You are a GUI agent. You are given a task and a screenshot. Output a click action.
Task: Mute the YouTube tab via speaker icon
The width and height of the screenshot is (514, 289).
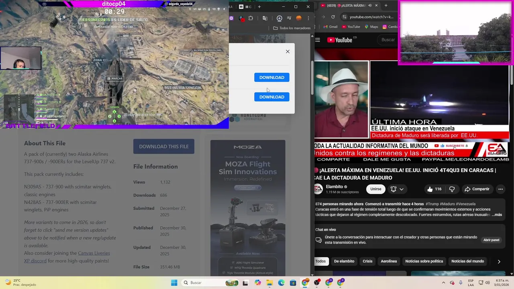point(370,6)
